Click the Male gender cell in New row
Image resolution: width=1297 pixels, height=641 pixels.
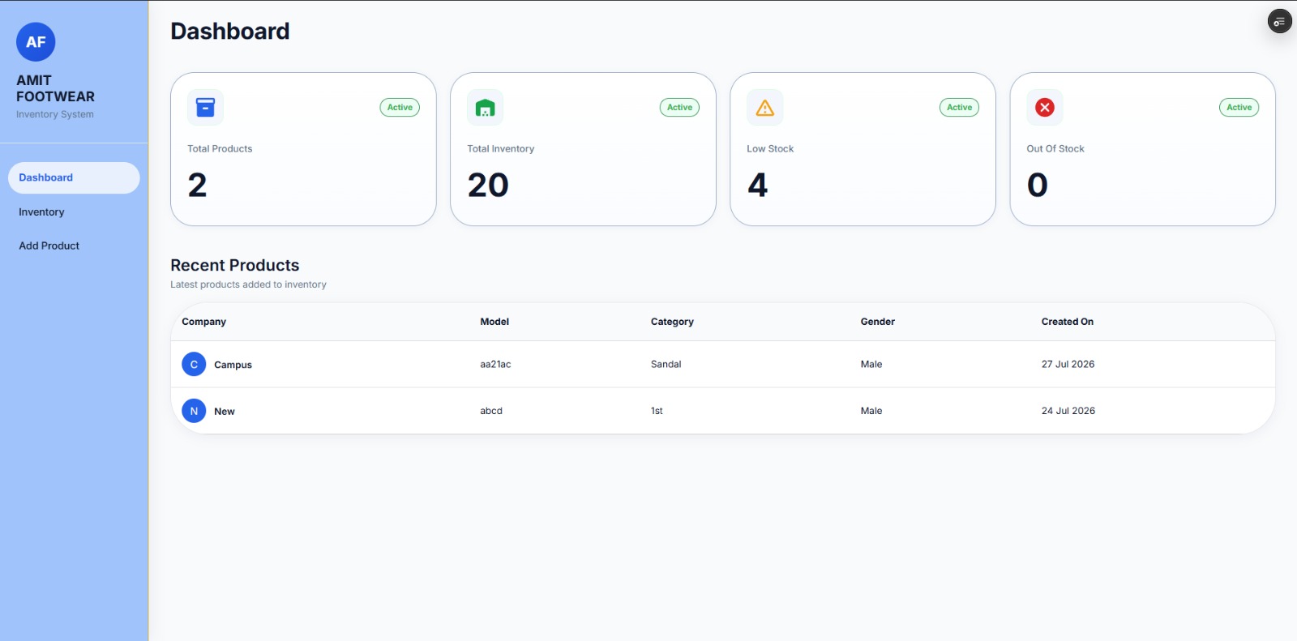coord(871,411)
